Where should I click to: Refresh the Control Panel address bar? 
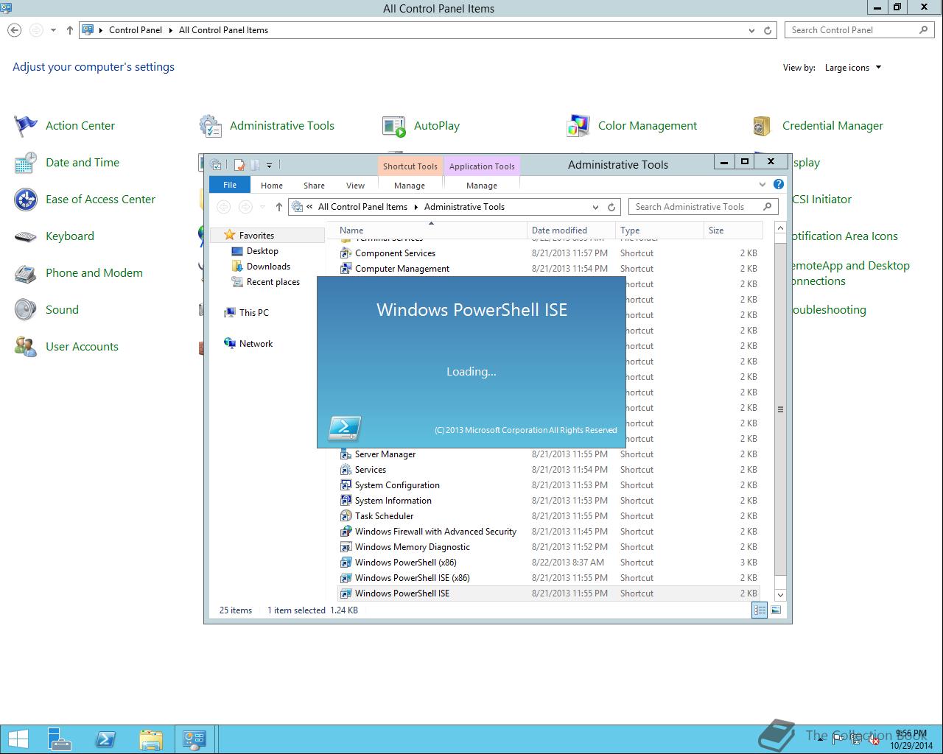coord(768,30)
